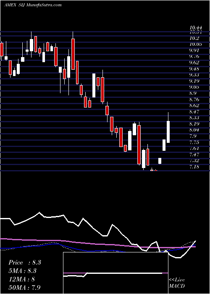The height and width of the screenshot is (294, 210).
Task: Click the 9.62 price axis label
Action: 195,63
